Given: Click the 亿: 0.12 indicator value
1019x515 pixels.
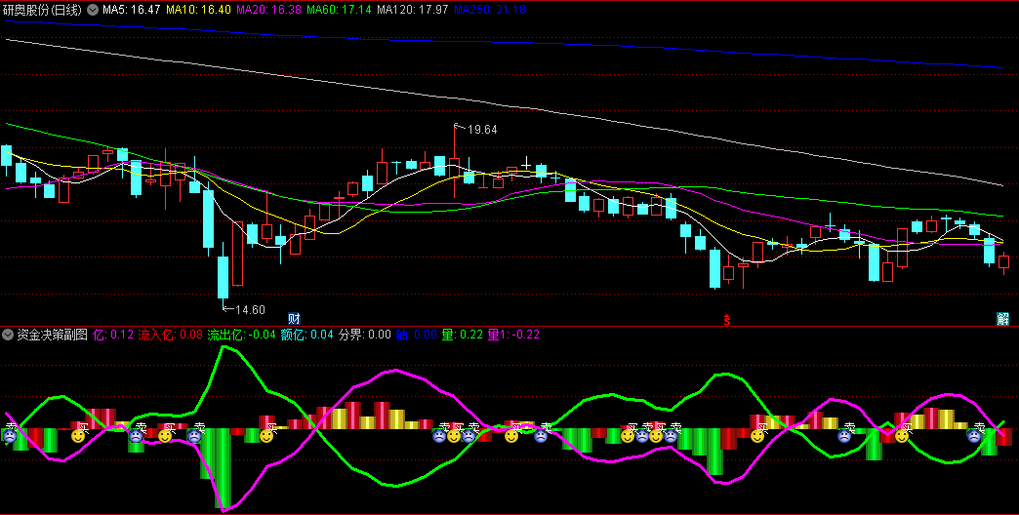Looking at the screenshot, I should click(113, 335).
